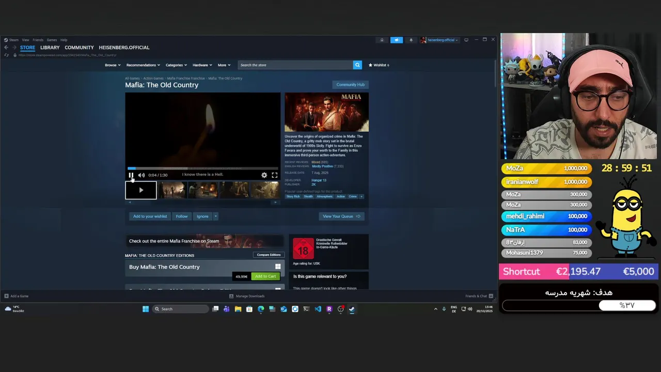The height and width of the screenshot is (372, 661).
Task: Open the View menu
Action: click(x=25, y=40)
